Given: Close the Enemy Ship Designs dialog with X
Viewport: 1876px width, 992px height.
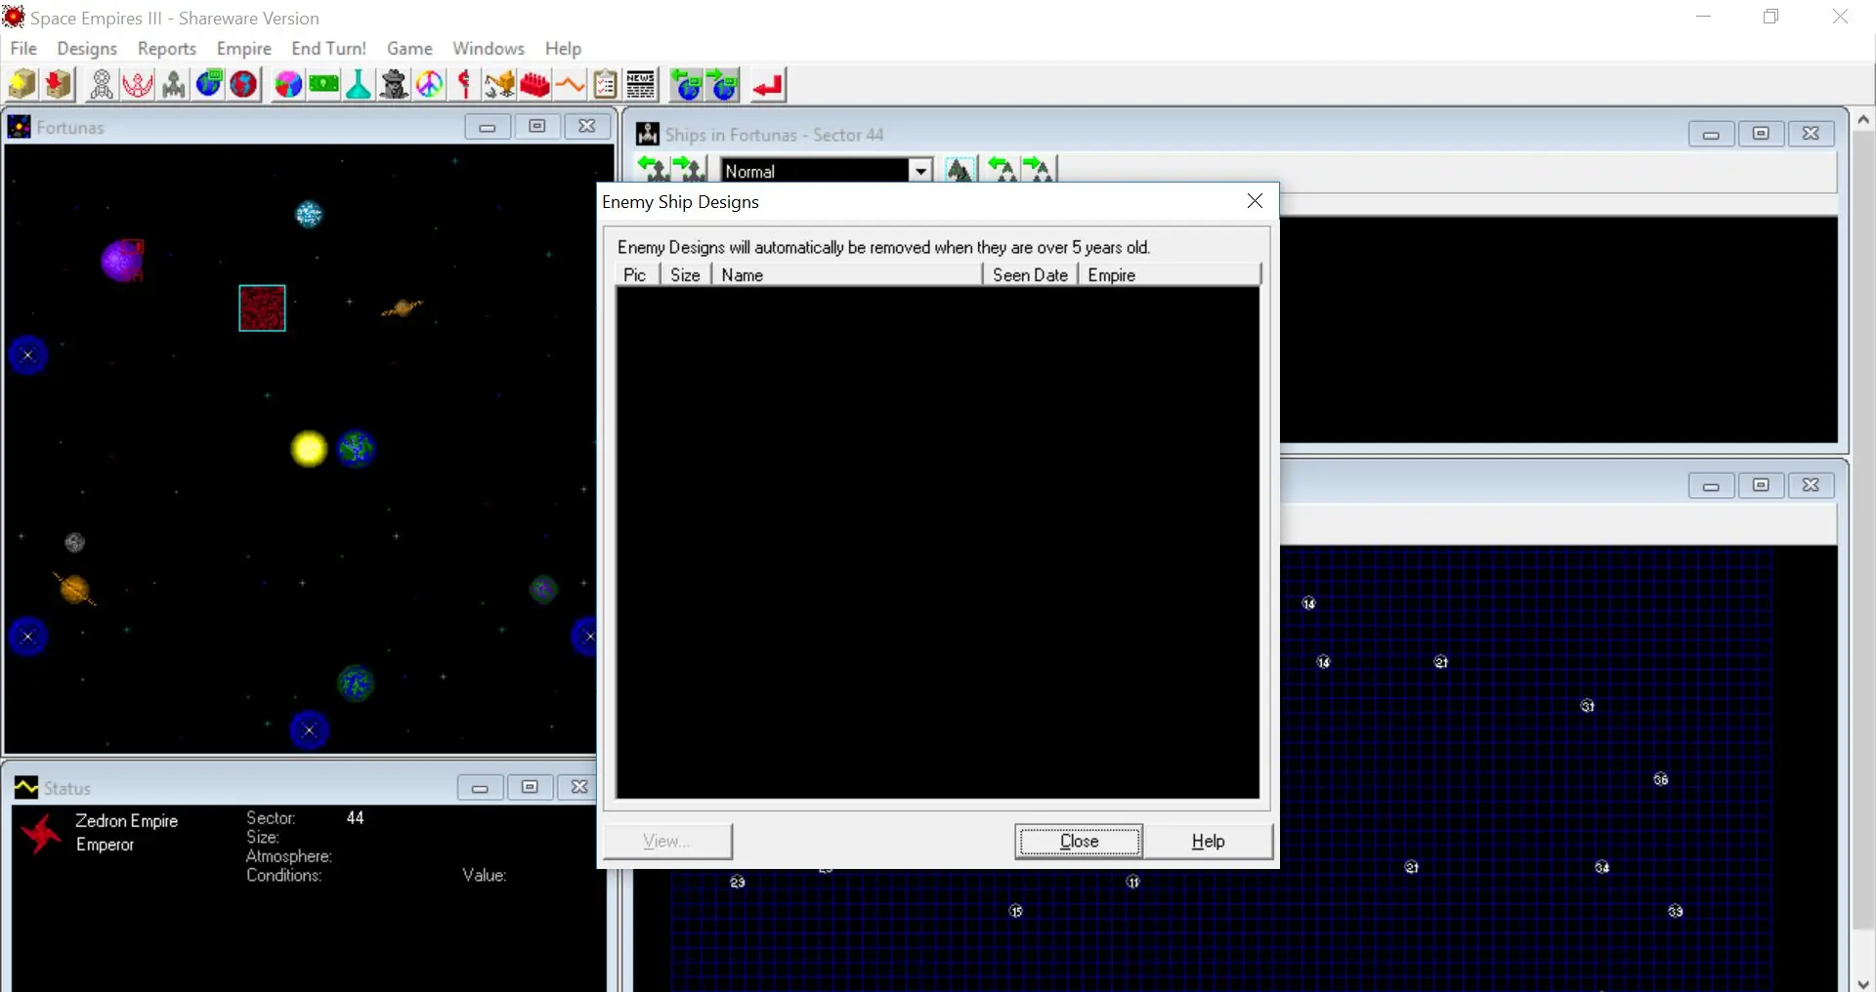Looking at the screenshot, I should tap(1255, 201).
